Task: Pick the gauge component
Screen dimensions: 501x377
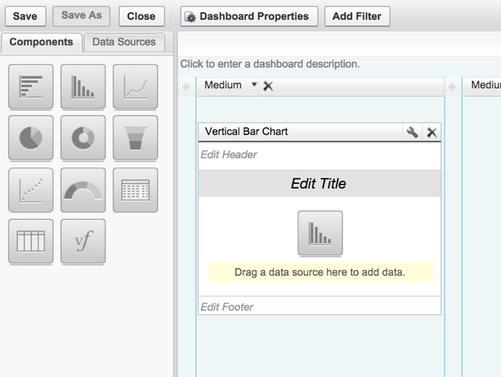Action: 83,190
